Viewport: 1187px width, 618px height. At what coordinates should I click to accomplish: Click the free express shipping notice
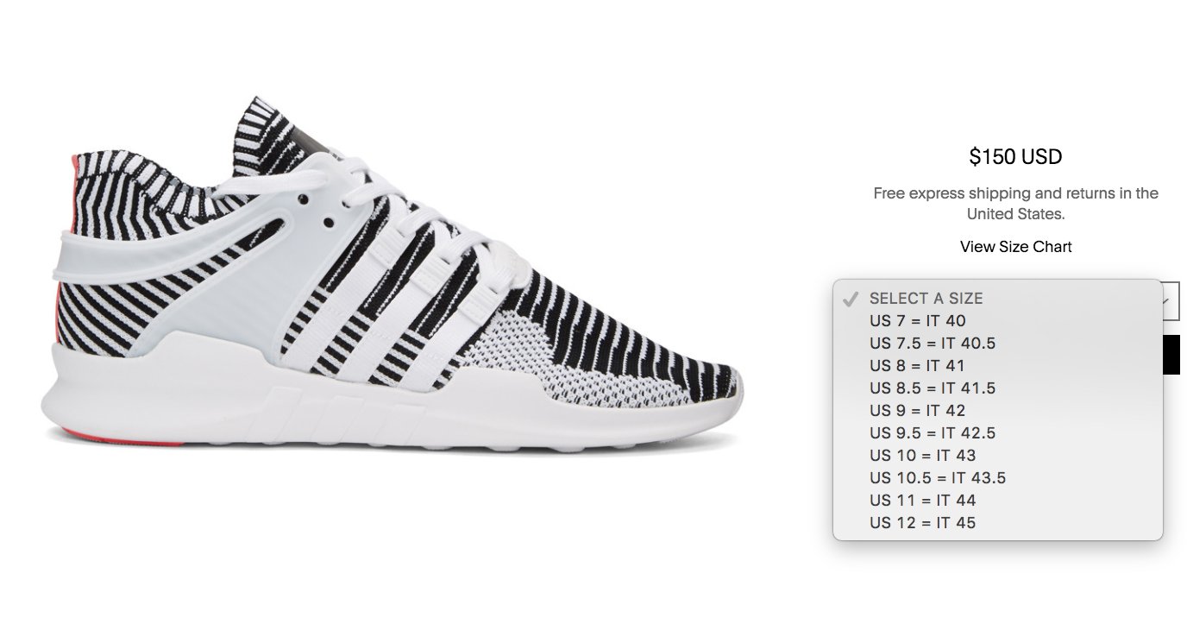tap(1015, 203)
